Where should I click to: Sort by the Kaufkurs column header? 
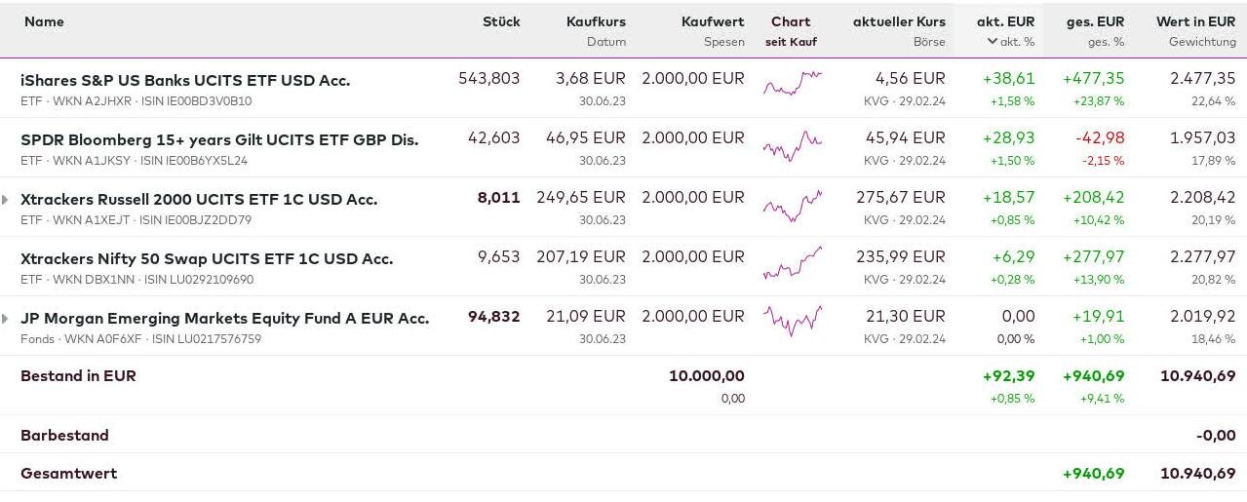pos(596,21)
